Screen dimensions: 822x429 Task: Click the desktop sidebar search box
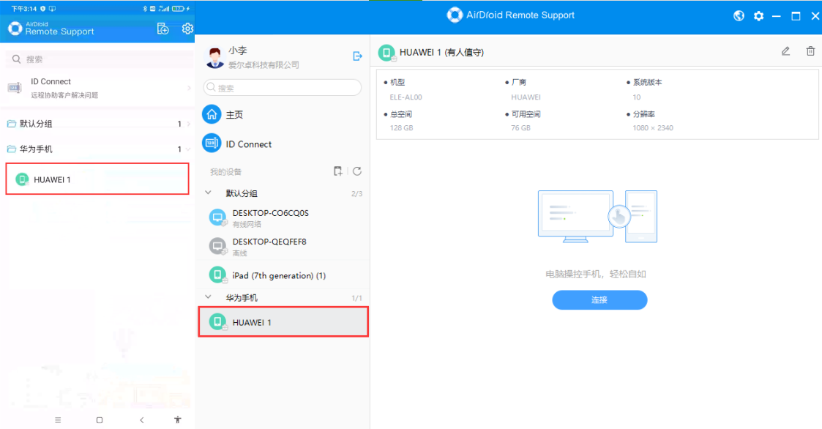[282, 88]
